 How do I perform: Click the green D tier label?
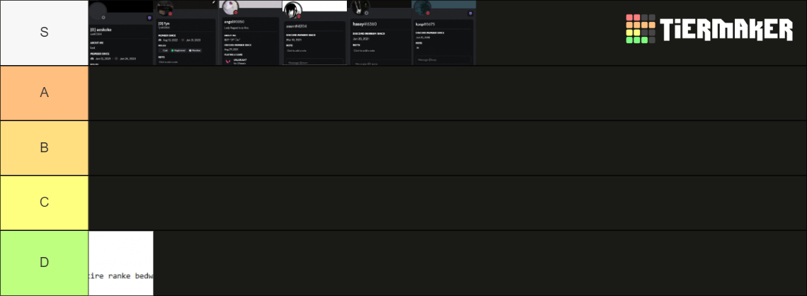coord(45,263)
